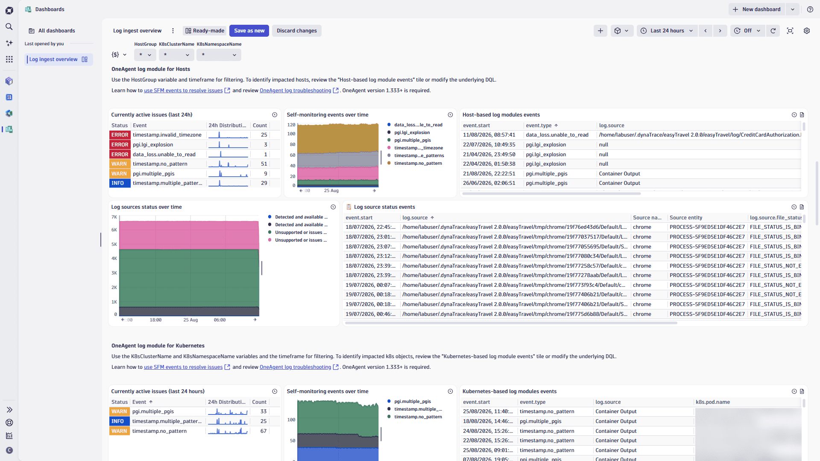
Task: Open document icon on Host-based log modules events tile
Action: pyautogui.click(x=802, y=115)
